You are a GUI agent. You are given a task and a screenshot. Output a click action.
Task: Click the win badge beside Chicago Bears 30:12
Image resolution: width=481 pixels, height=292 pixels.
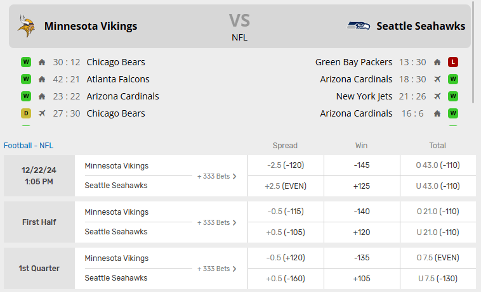tap(26, 62)
